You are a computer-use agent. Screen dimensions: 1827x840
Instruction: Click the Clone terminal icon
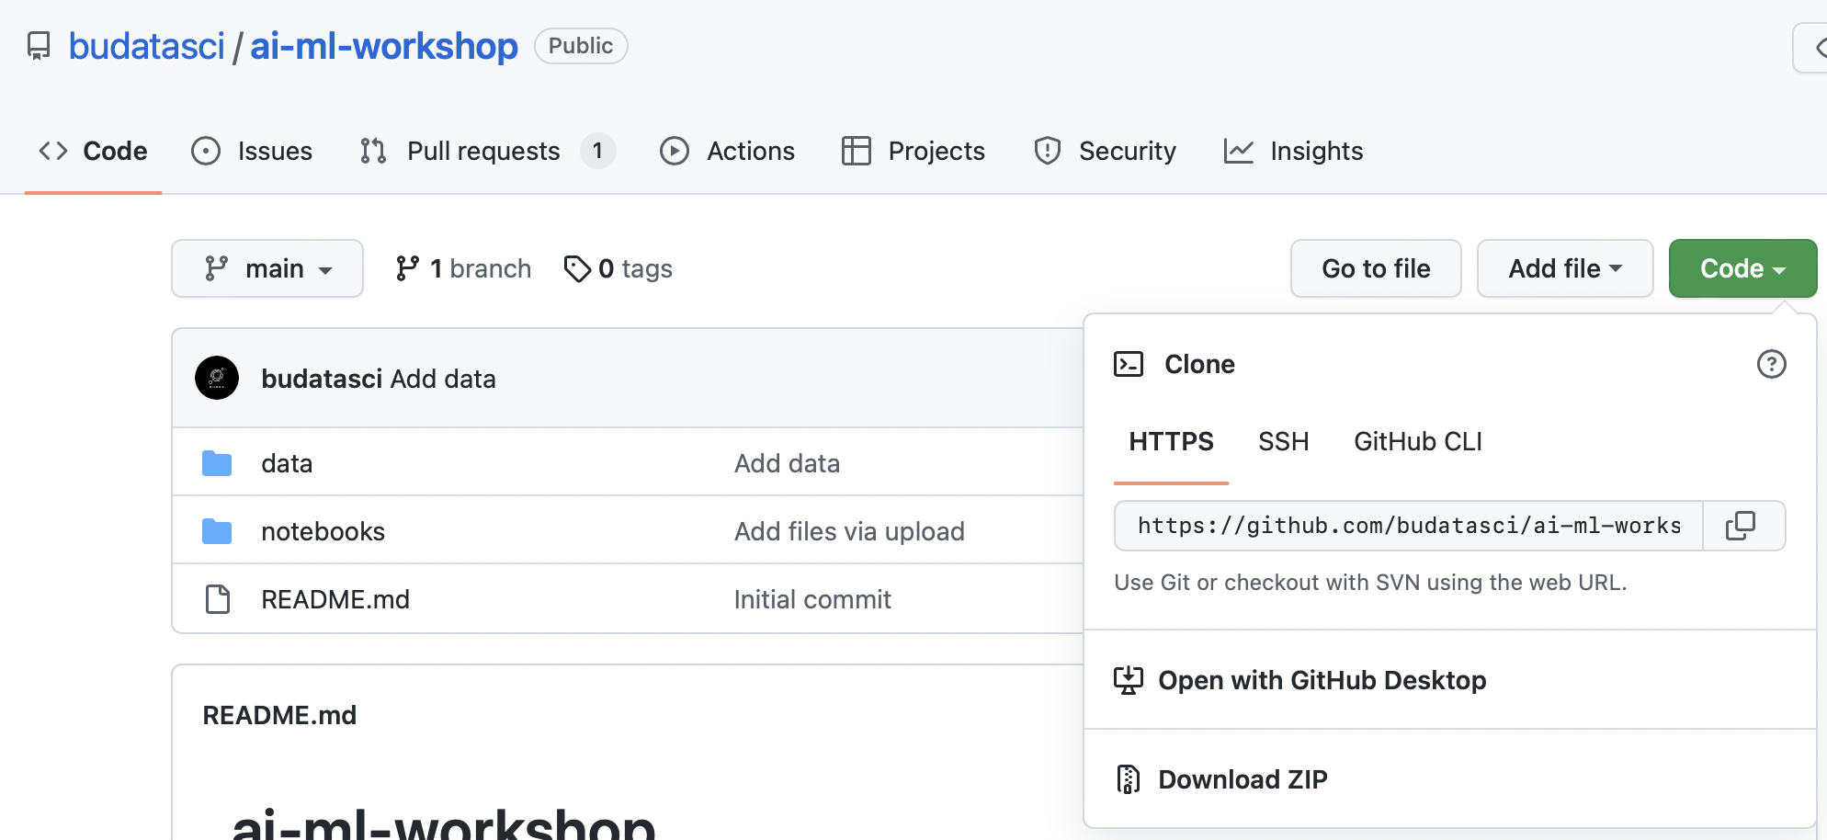pyautogui.click(x=1129, y=364)
